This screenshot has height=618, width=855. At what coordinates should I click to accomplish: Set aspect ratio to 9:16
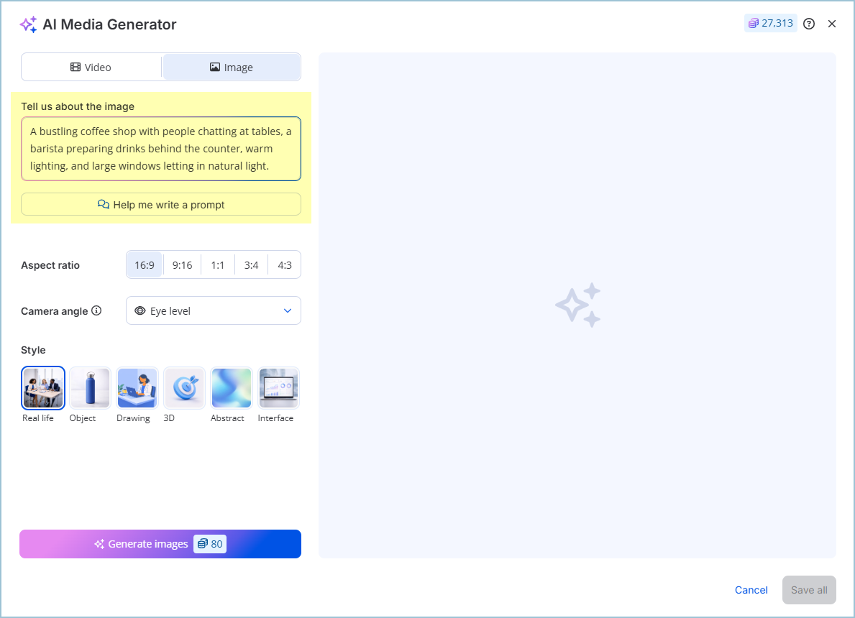tap(182, 265)
